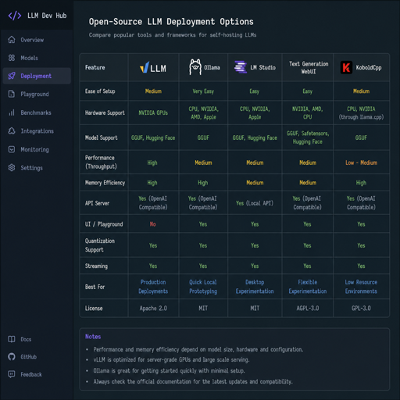Click the AGPL-3.0 license cell
The image size is (400, 400).
pyautogui.click(x=308, y=309)
